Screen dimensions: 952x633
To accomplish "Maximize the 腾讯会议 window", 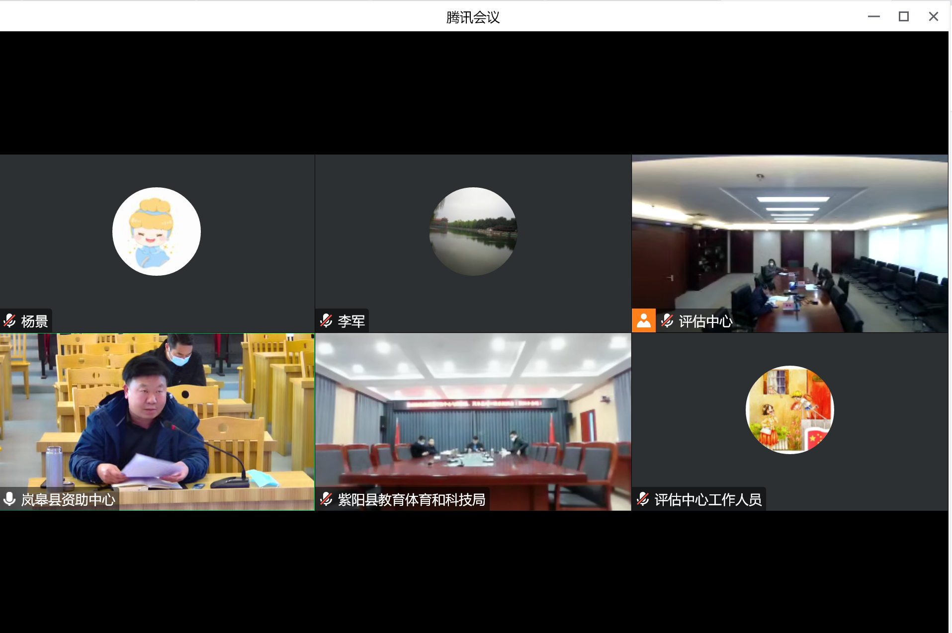I will pyautogui.click(x=904, y=16).
